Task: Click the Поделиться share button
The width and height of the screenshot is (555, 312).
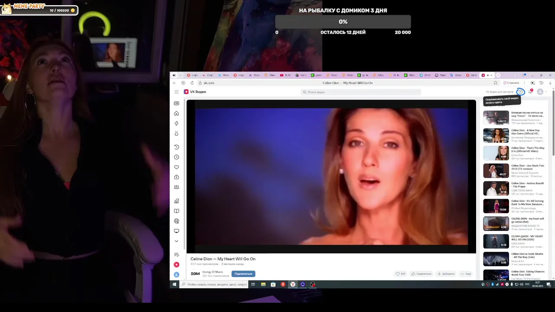Action: [x=421, y=274]
